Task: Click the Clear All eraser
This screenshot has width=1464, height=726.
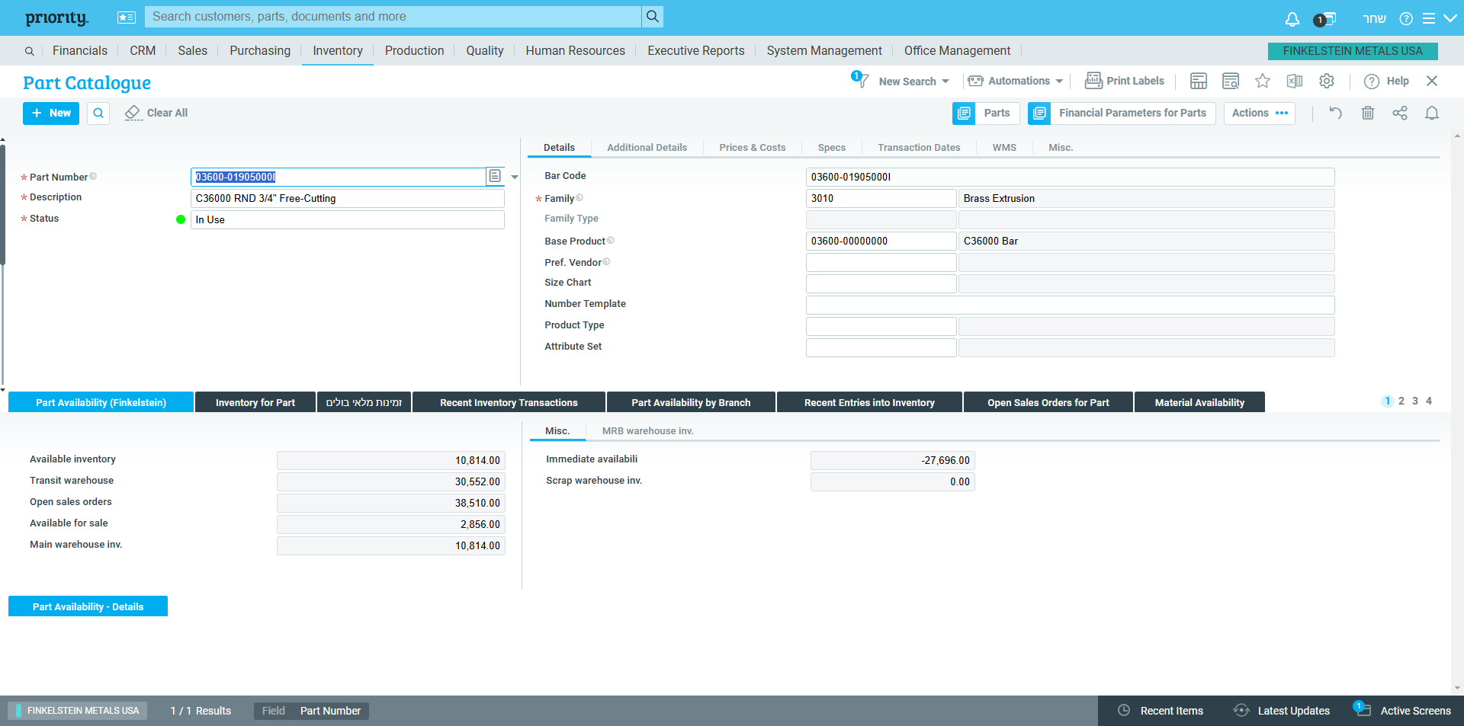Action: [156, 113]
